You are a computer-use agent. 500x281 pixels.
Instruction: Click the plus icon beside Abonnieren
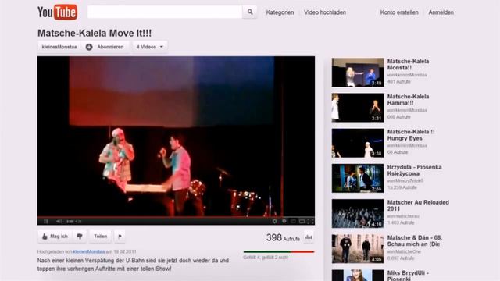click(89, 47)
